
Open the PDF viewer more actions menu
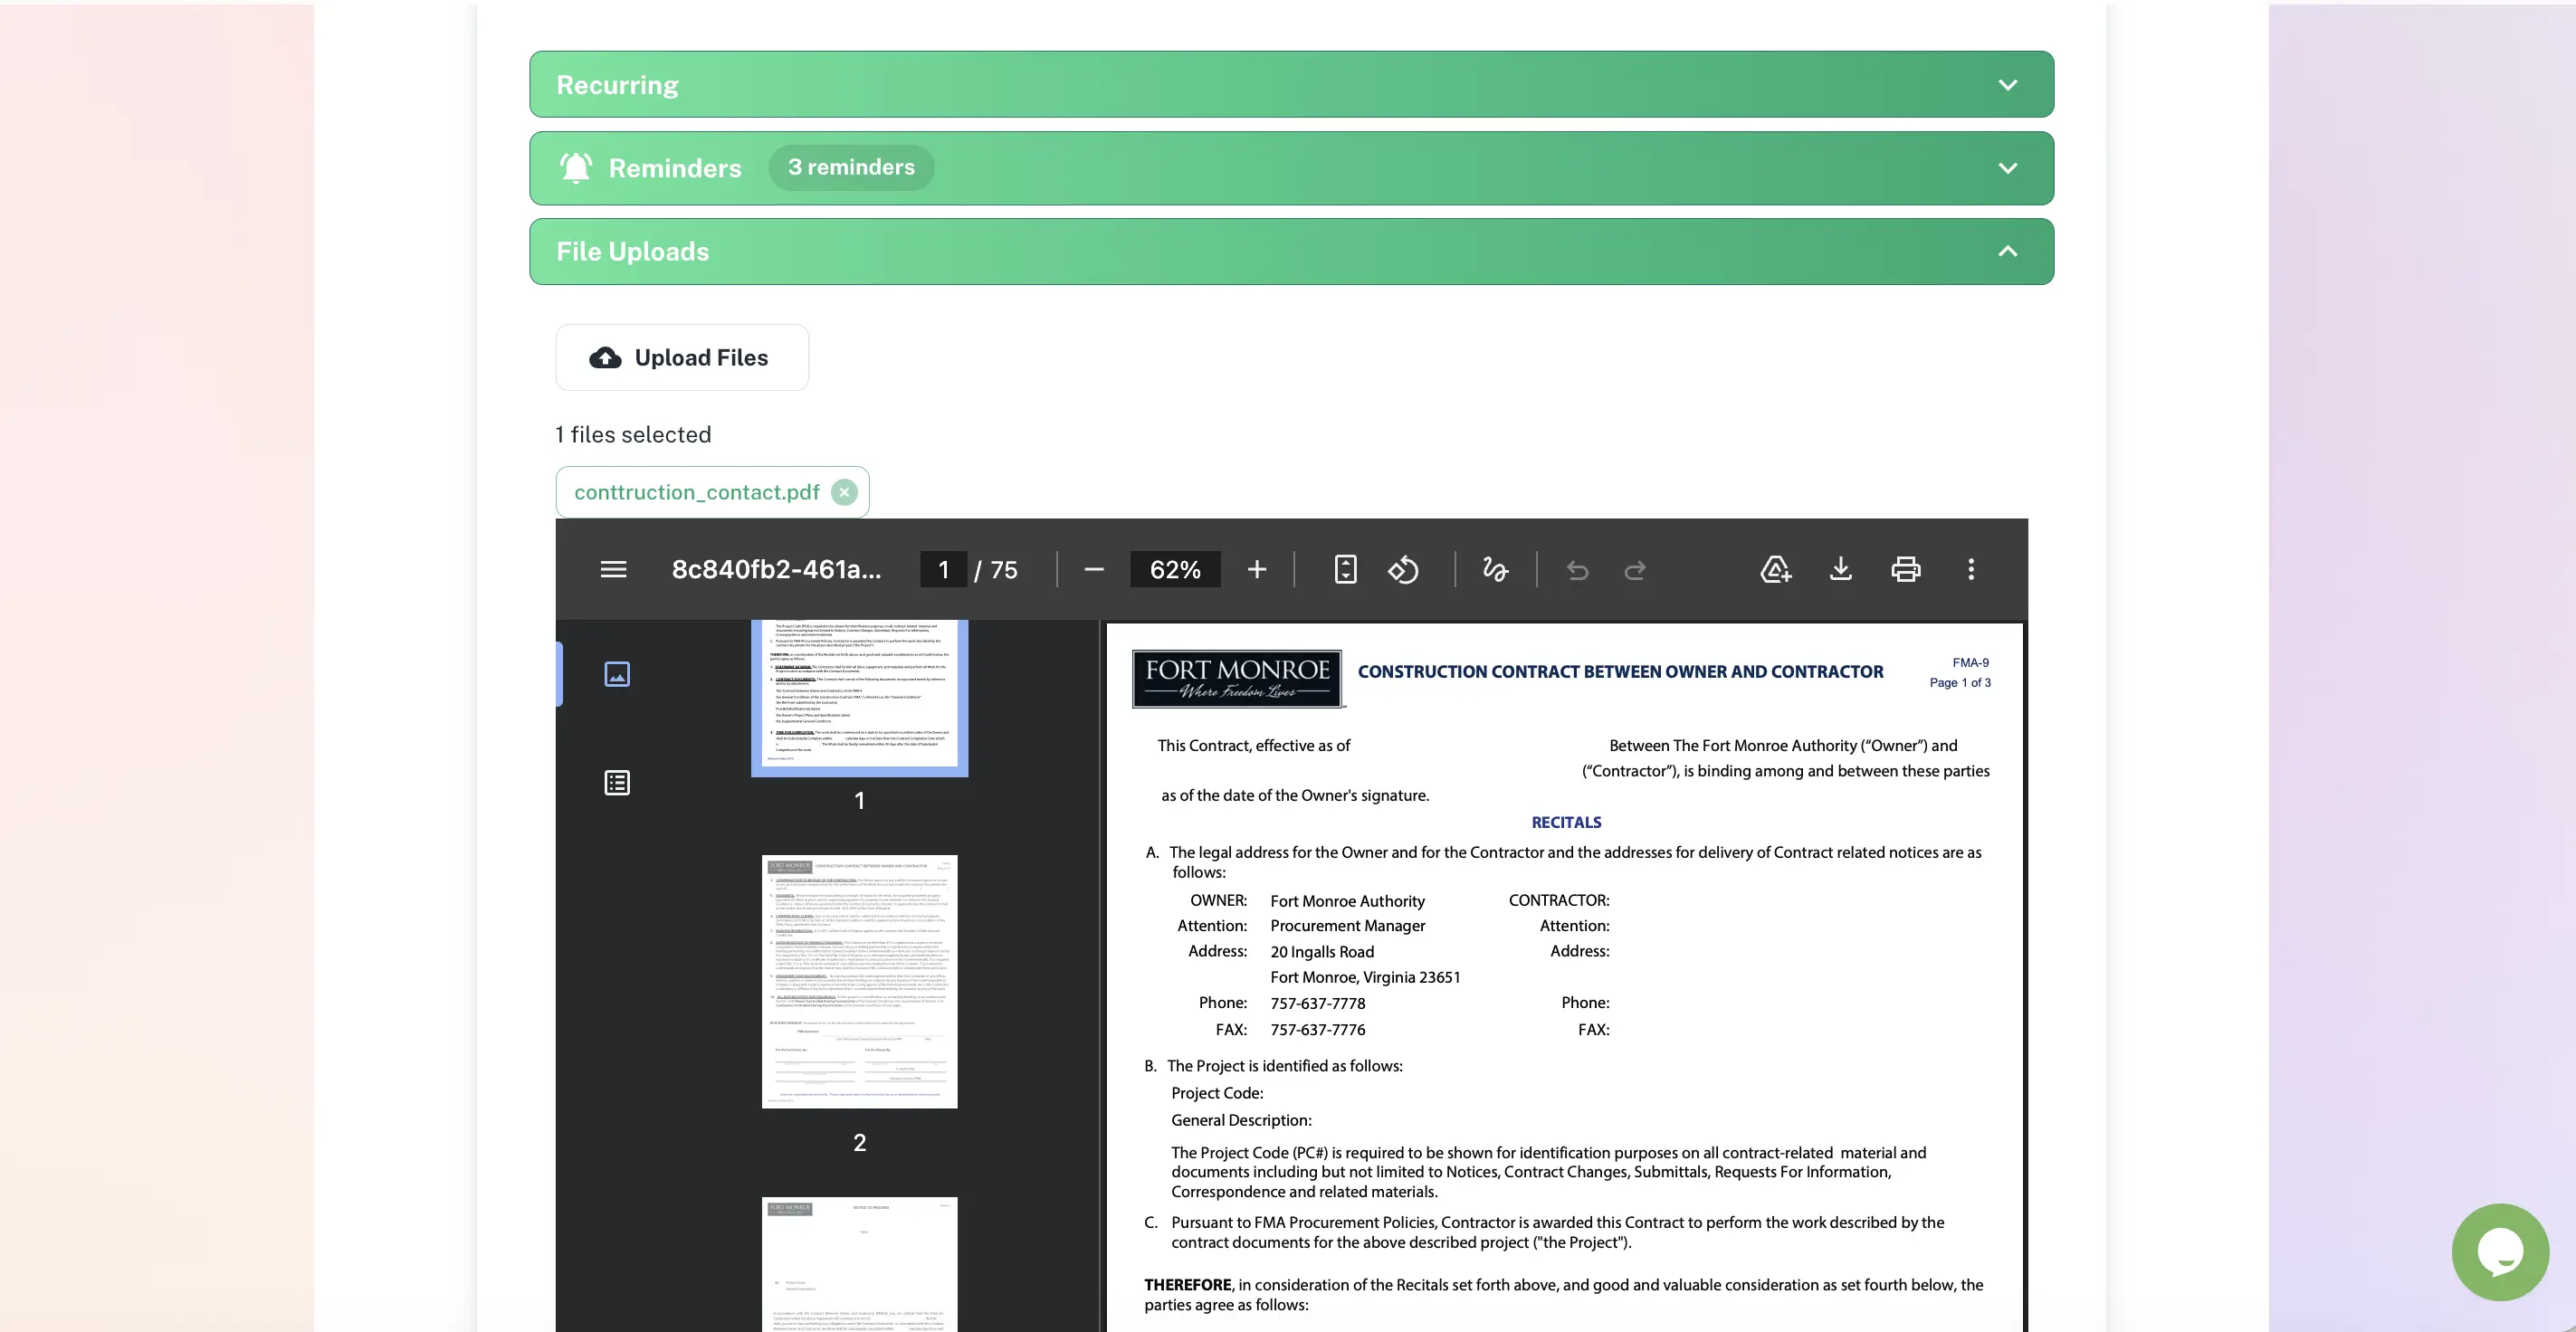pos(1971,569)
